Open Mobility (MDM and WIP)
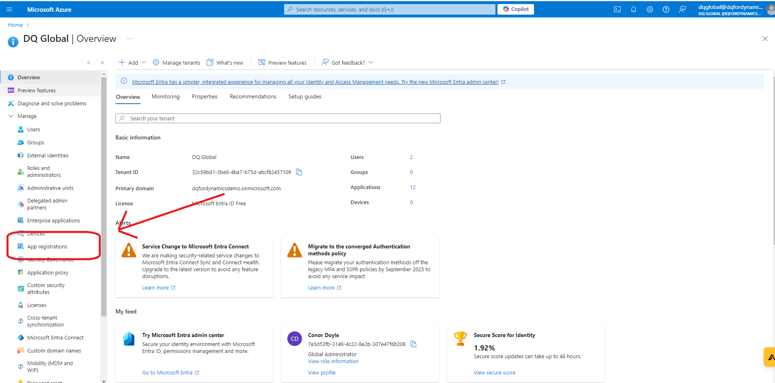Image resolution: width=775 pixels, height=383 pixels. click(x=50, y=367)
